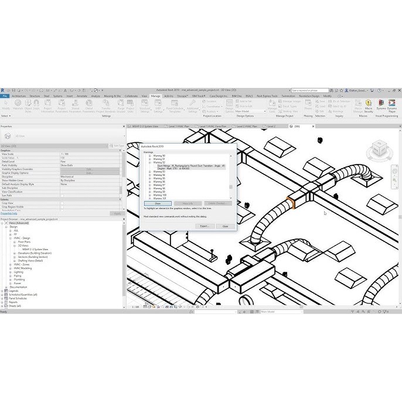Open the File menu
402x402 pixels.
5,96
